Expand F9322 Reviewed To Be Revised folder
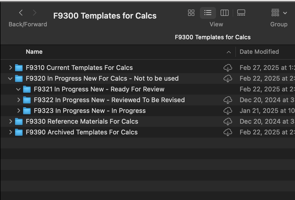The height and width of the screenshot is (200, 295). point(19,100)
